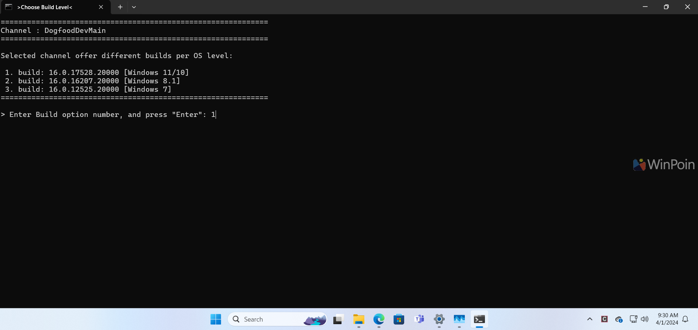Image resolution: width=698 pixels, height=330 pixels.
Task: Minimize the terminal window
Action: (645, 7)
